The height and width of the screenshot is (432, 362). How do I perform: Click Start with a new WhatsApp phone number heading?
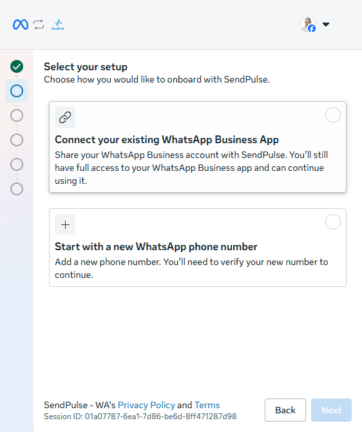pyautogui.click(x=156, y=246)
